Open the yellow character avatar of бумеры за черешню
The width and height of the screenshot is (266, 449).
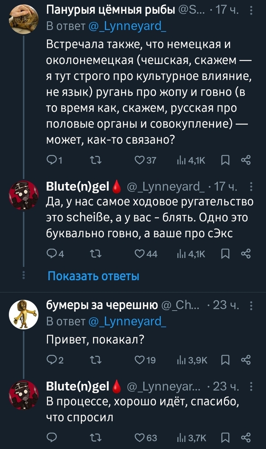point(23,314)
